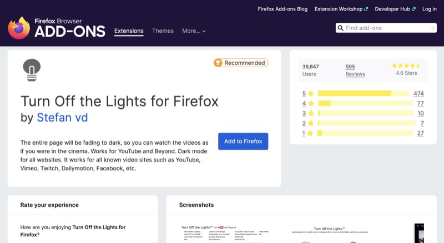
Task: Click the 4.6 star rating icons
Action: click(407, 65)
